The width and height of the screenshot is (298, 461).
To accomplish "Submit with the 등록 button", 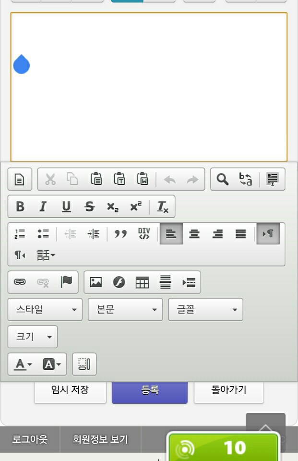I will 150,392.
